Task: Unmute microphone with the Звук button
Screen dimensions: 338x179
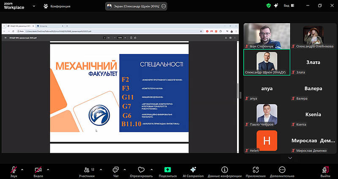Action: [x=14, y=169]
